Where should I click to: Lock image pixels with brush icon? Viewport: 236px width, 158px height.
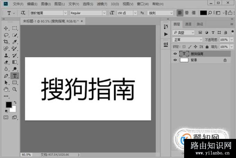pyautogui.click(x=190, y=47)
